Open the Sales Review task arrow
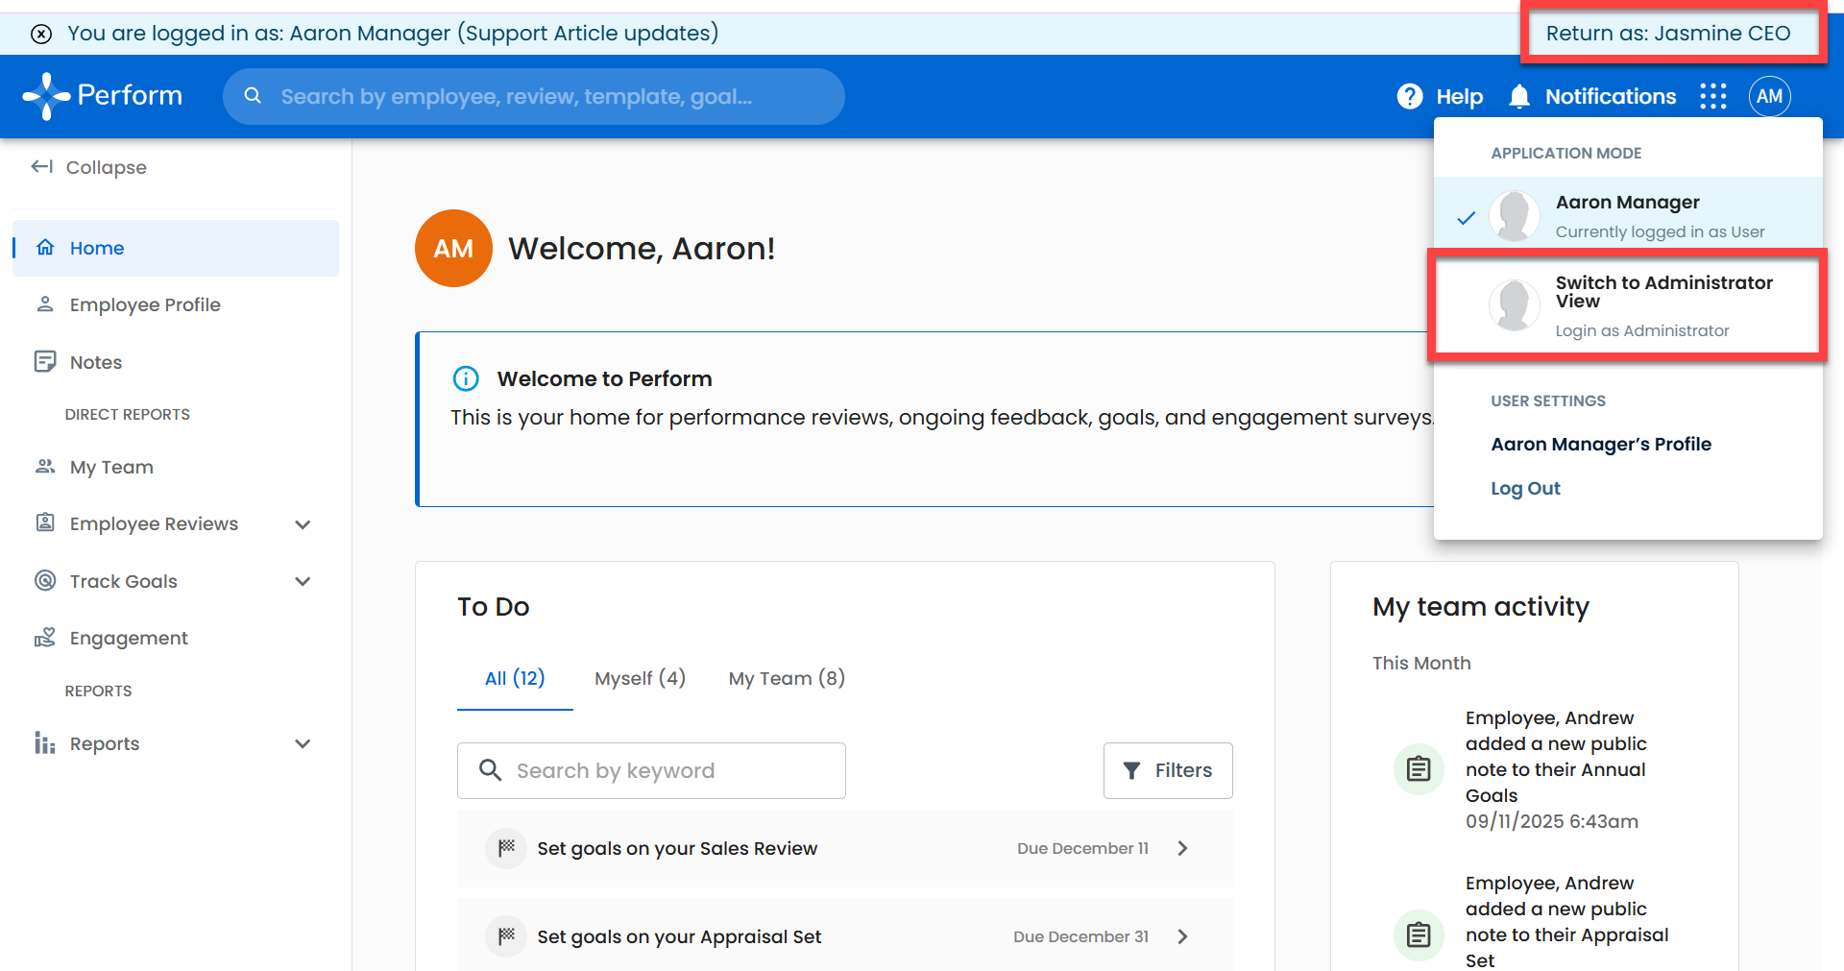Image resolution: width=1844 pixels, height=971 pixels. pos(1183,848)
